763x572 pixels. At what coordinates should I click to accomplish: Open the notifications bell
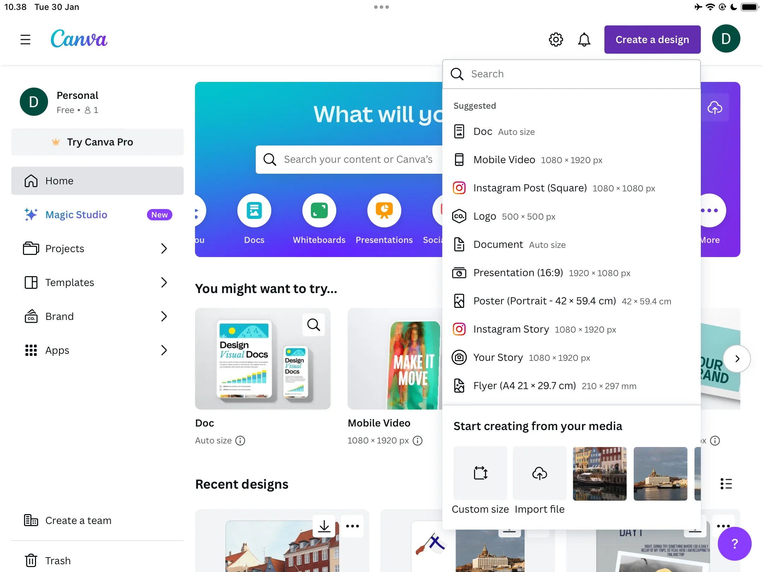pyautogui.click(x=584, y=40)
